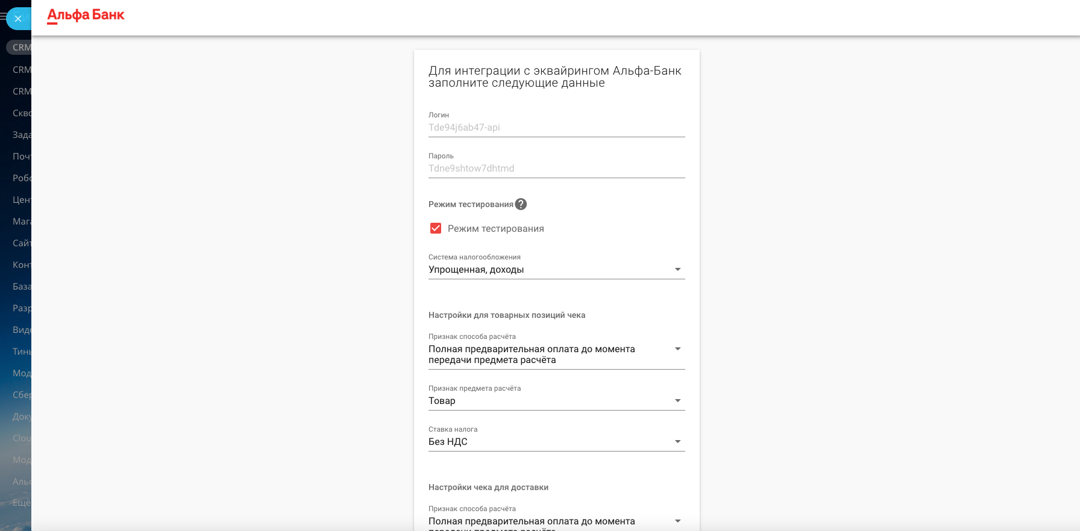Click the help question mark beside Режим тестирования

(521, 204)
